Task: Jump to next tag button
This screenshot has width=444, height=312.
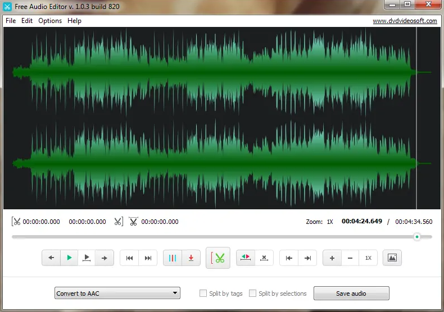Action: coord(148,258)
